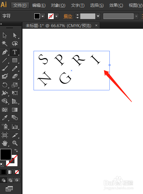Select the Mesh tool
This screenshot has height=194, width=143.
point(5,110)
